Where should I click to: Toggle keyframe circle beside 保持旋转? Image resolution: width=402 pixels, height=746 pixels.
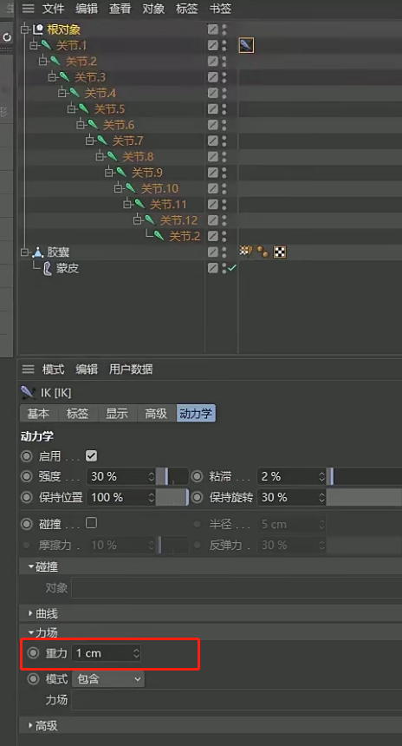(x=197, y=497)
